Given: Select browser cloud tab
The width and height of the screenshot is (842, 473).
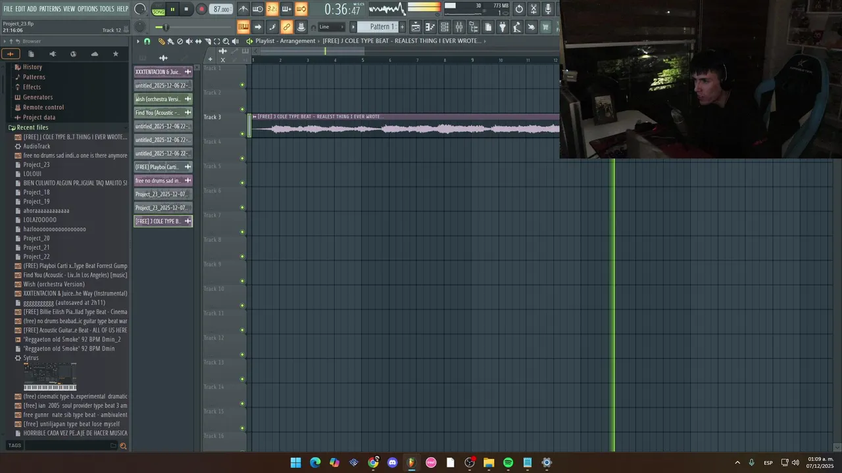Looking at the screenshot, I should click(x=94, y=54).
